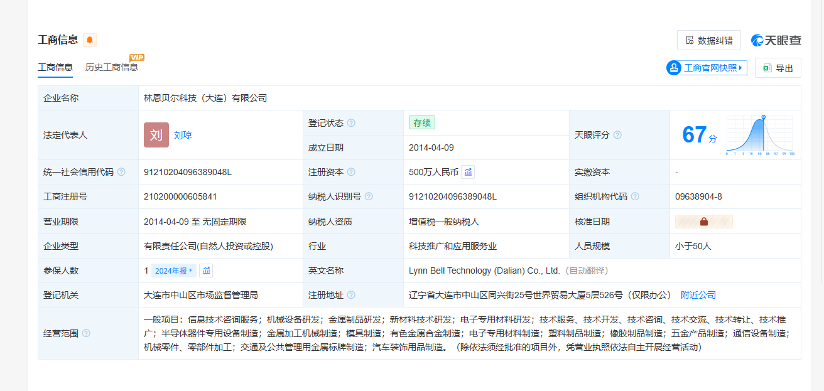Click the trend chart icon beside 2024年报
Screen dimensions: 824x391
click(x=206, y=270)
